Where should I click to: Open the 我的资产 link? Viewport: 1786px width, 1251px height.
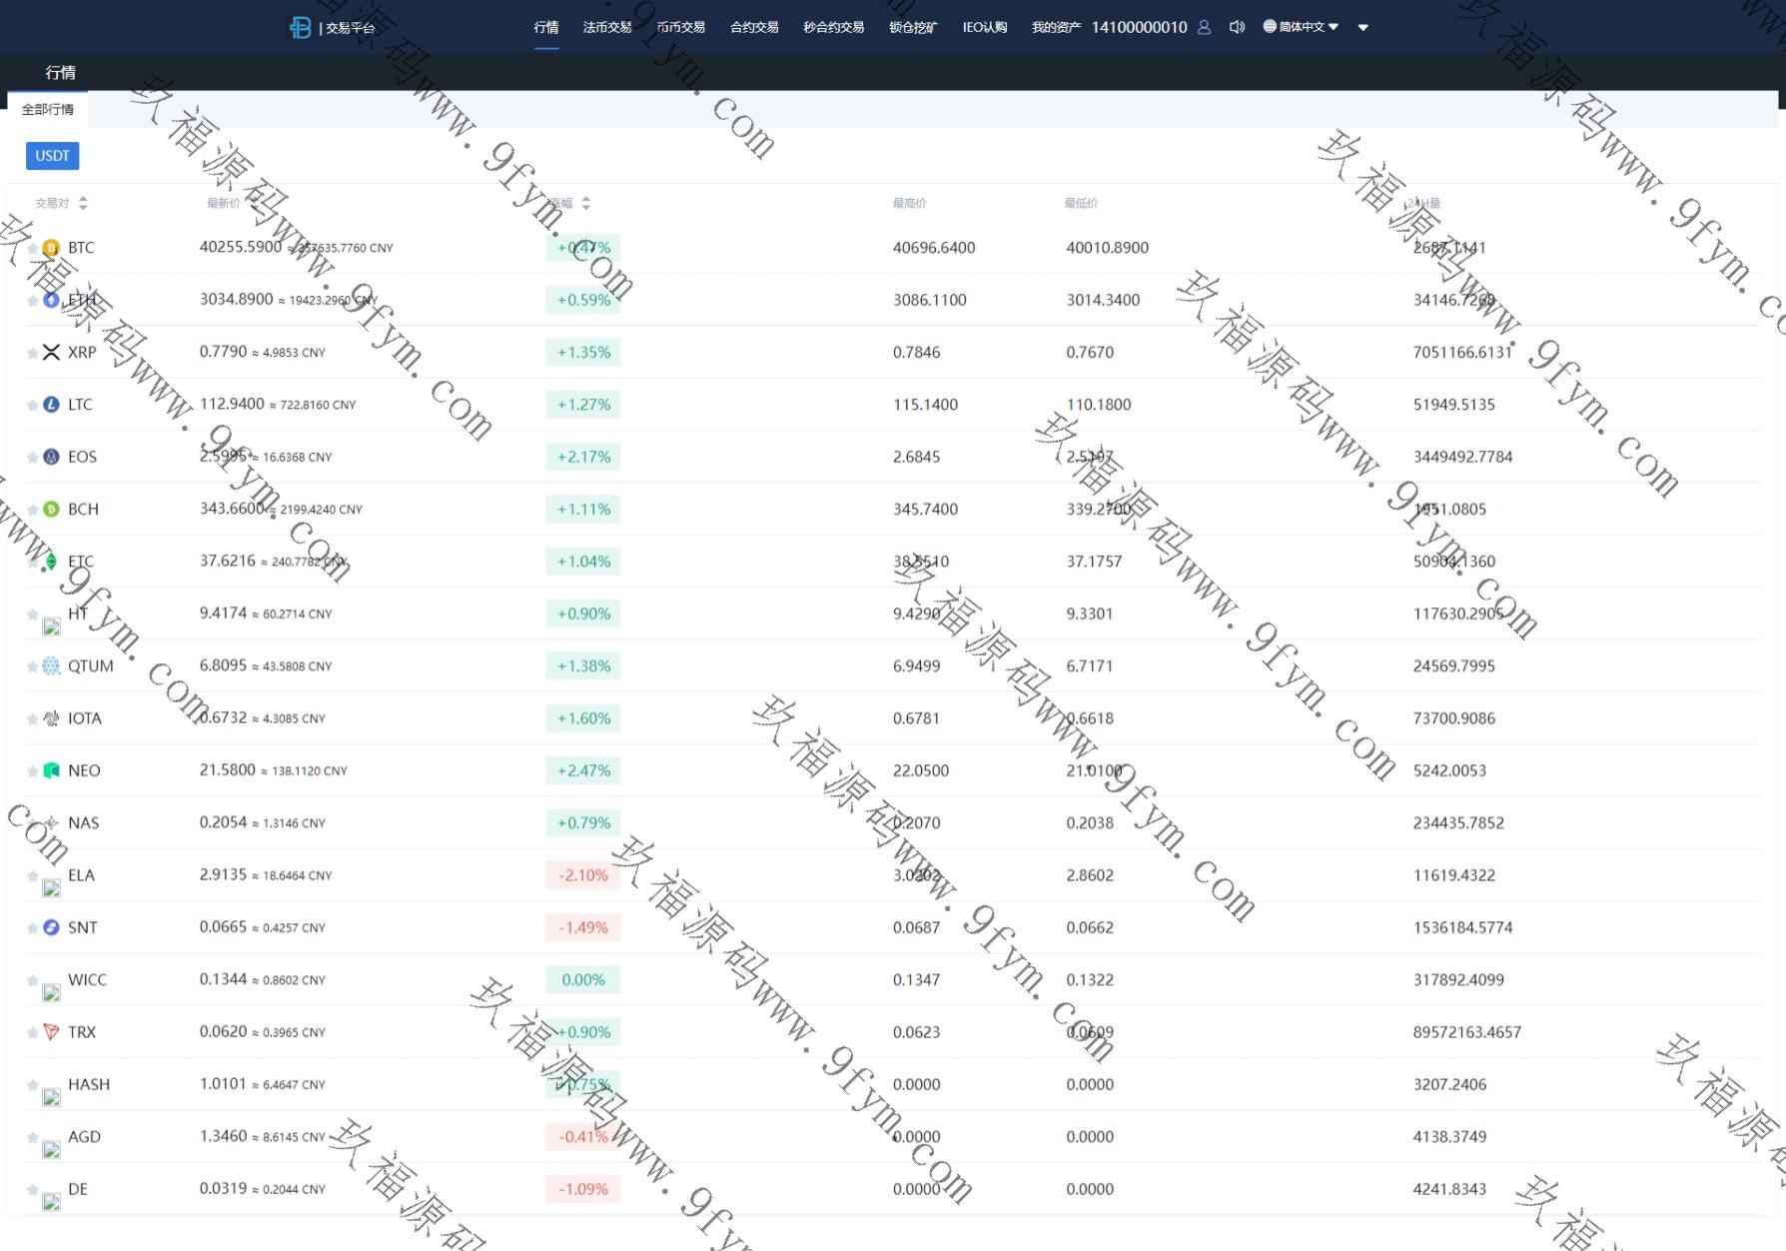1056,27
